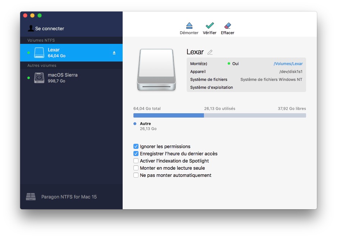Viewport: 337px width, 238px height.
Task: Check Ne pas monter automatiquement
Action: pyautogui.click(x=136, y=175)
